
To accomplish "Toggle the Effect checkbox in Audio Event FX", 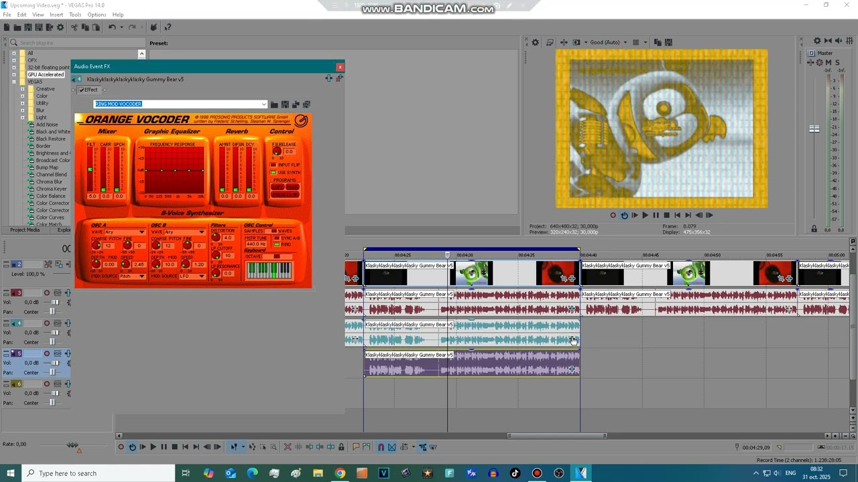I will point(81,90).
